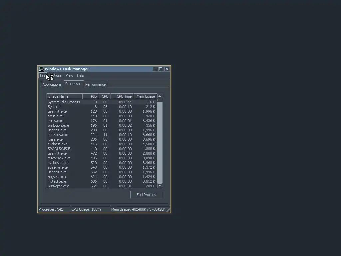Select the winmgmt.exe process
The image size is (341, 256).
coord(102,186)
